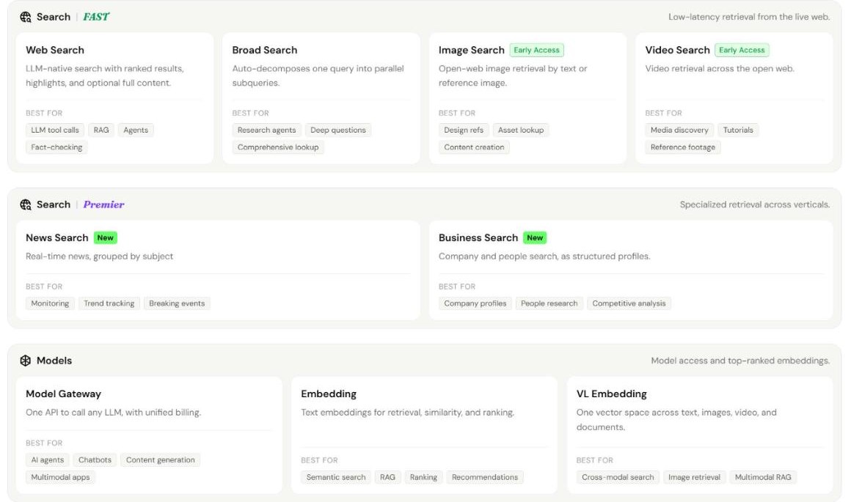Select the Image retrieval tag

point(694,477)
